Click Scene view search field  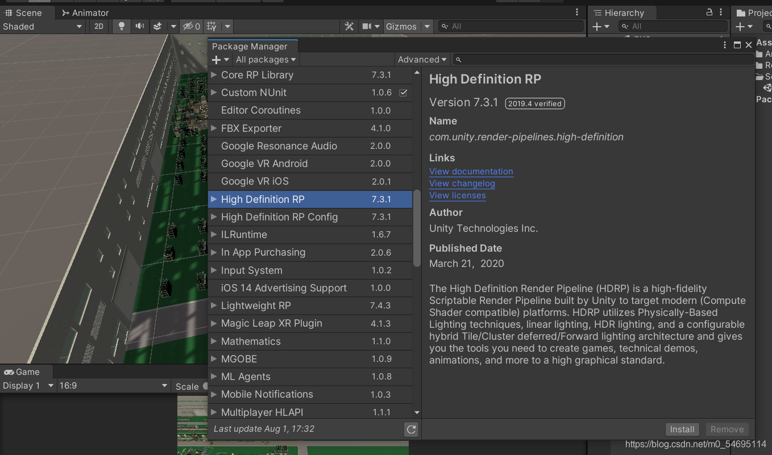point(510,26)
